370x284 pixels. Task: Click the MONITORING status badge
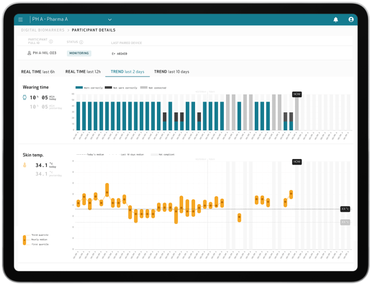[79, 53]
